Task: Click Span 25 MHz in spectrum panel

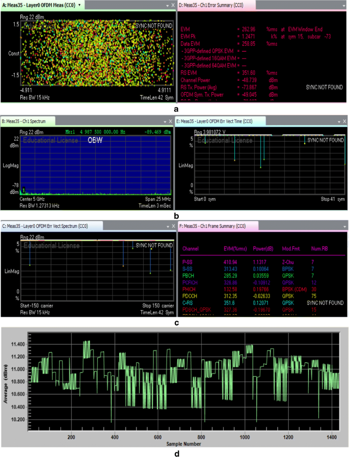Action: tap(158, 199)
